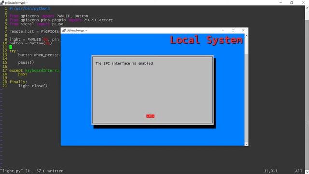Screen dimensions: 309x174
Task: Click "light = PWMLED" on line 9
Action: [x=25, y=39]
